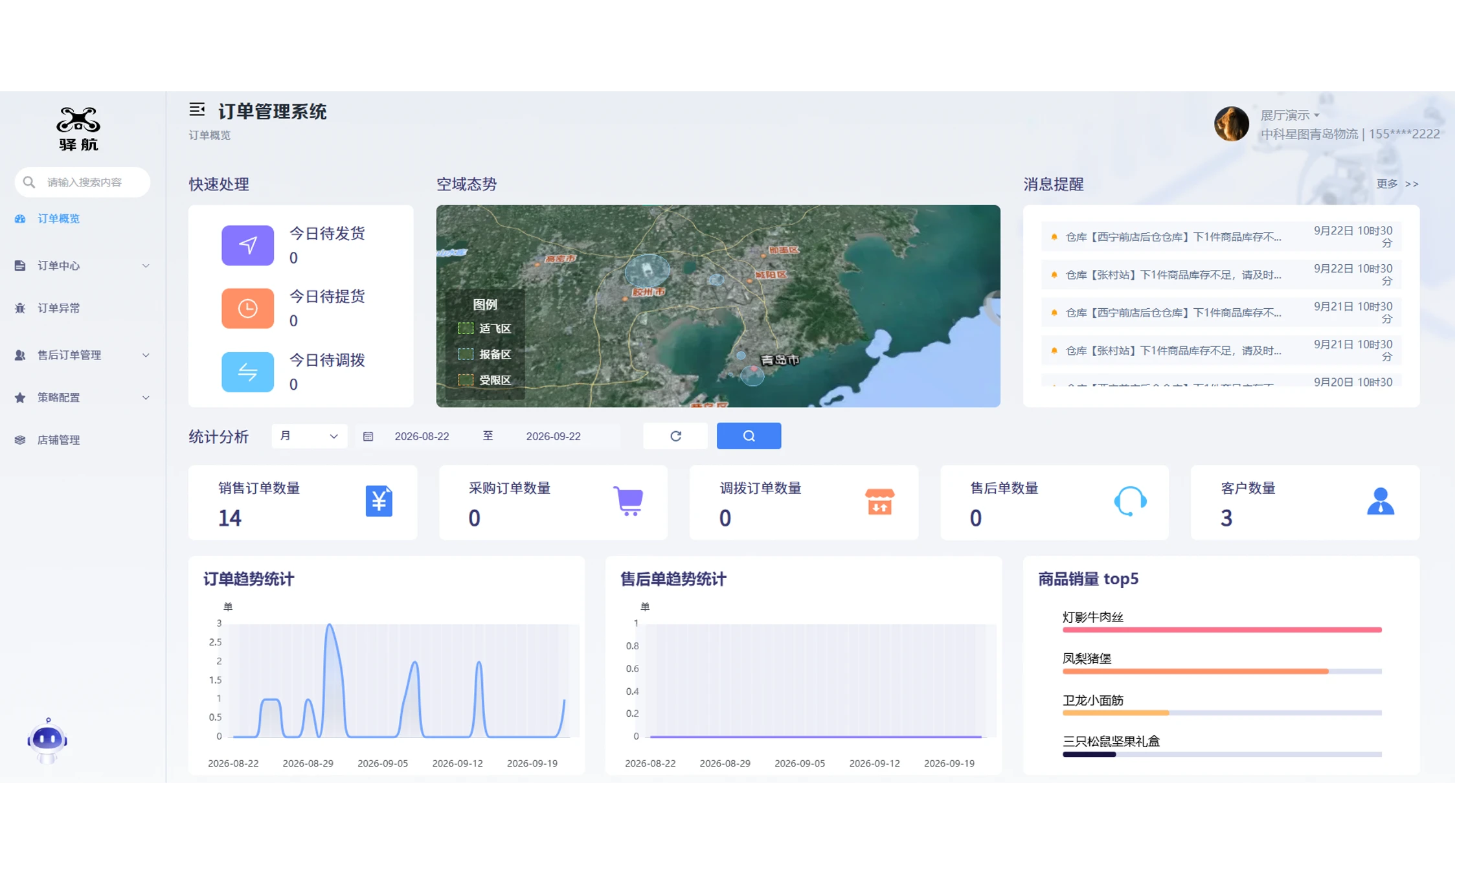Click the 售后订单管理 user icon
The height and width of the screenshot is (874, 1457).
point(20,355)
